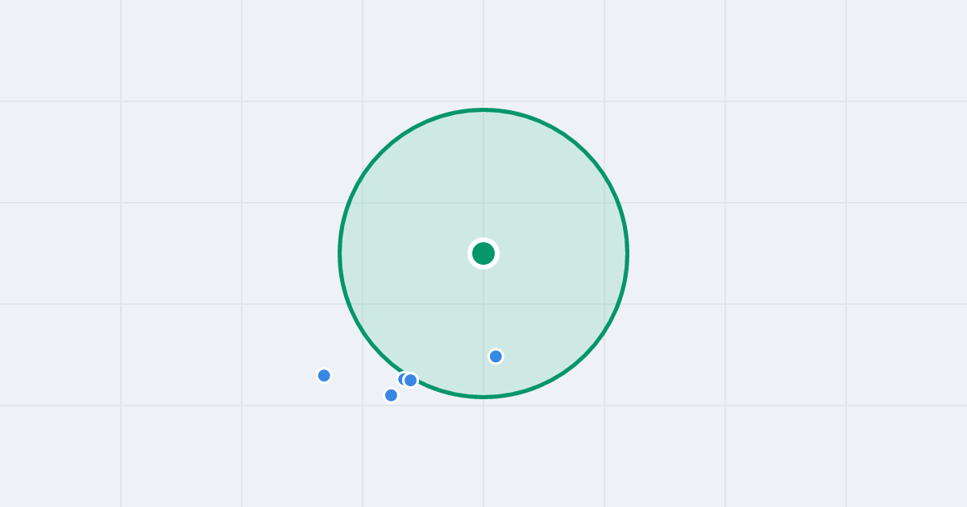Select the blue dot inside the green circle
967x507 pixels.
pos(496,357)
